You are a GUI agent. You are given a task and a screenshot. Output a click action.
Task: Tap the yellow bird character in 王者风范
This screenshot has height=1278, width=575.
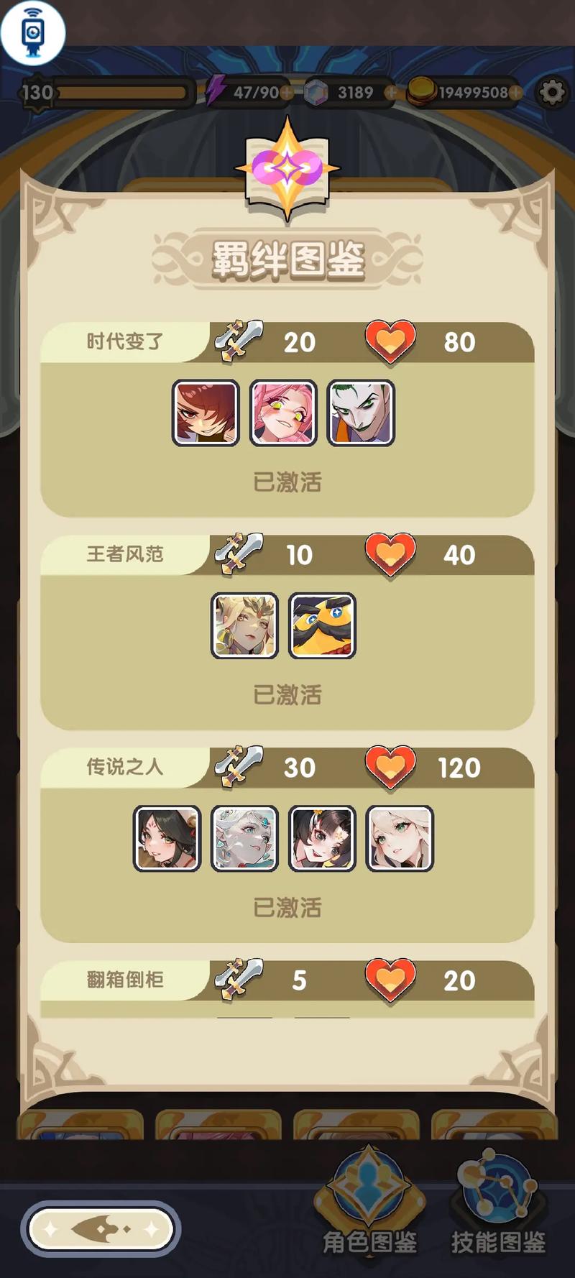322,626
